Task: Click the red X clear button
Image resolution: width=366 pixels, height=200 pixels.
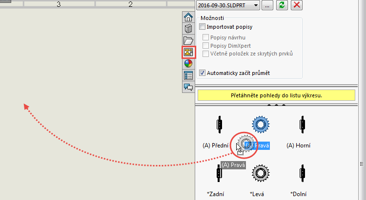Action: [x=297, y=5]
